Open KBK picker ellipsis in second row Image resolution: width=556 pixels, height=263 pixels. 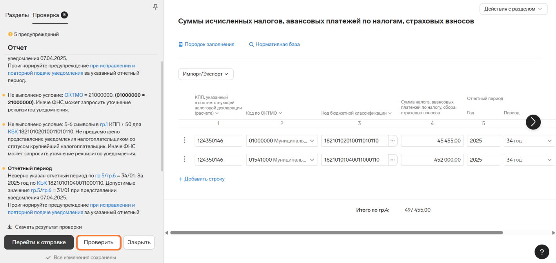point(392,160)
